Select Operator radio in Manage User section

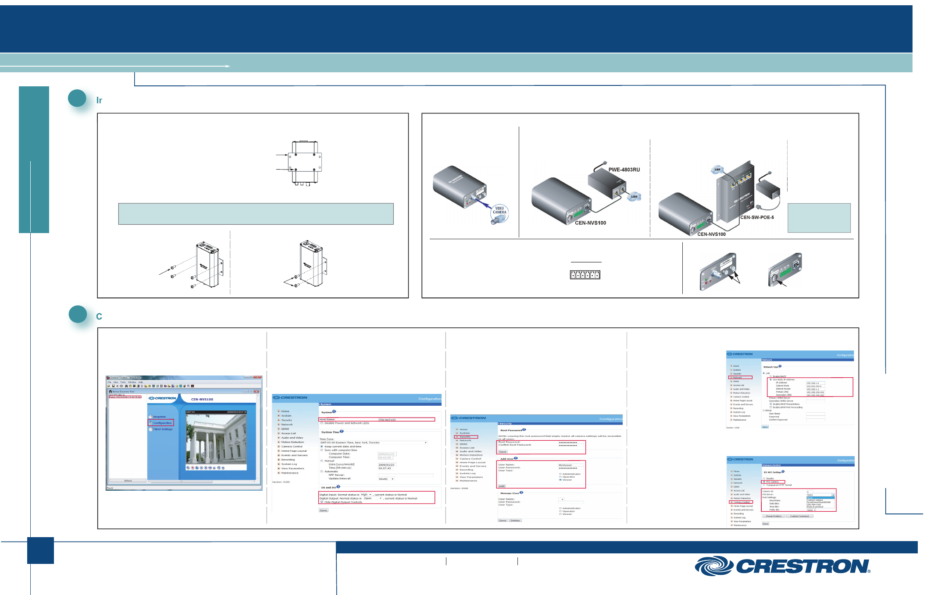pyautogui.click(x=560, y=511)
